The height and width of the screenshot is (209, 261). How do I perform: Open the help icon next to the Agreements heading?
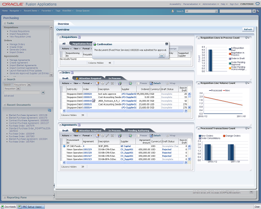[x=79, y=125]
